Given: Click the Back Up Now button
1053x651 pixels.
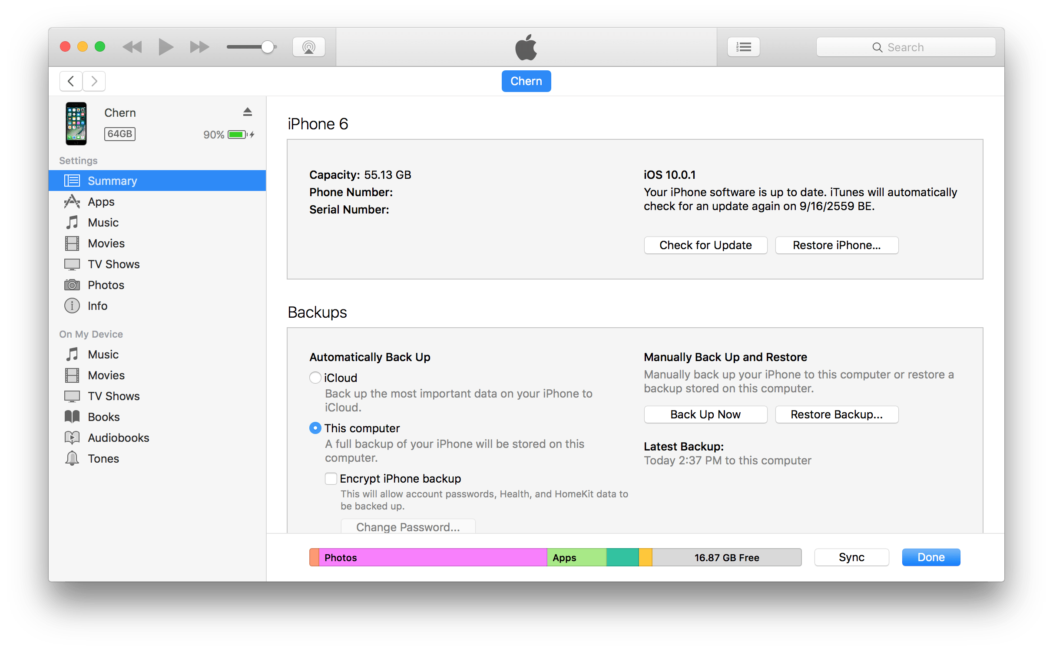Looking at the screenshot, I should (x=705, y=414).
